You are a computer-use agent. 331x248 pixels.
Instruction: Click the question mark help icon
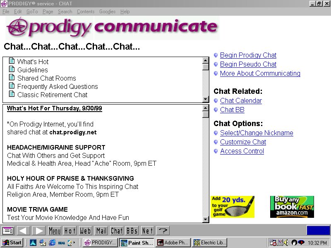[163, 231]
